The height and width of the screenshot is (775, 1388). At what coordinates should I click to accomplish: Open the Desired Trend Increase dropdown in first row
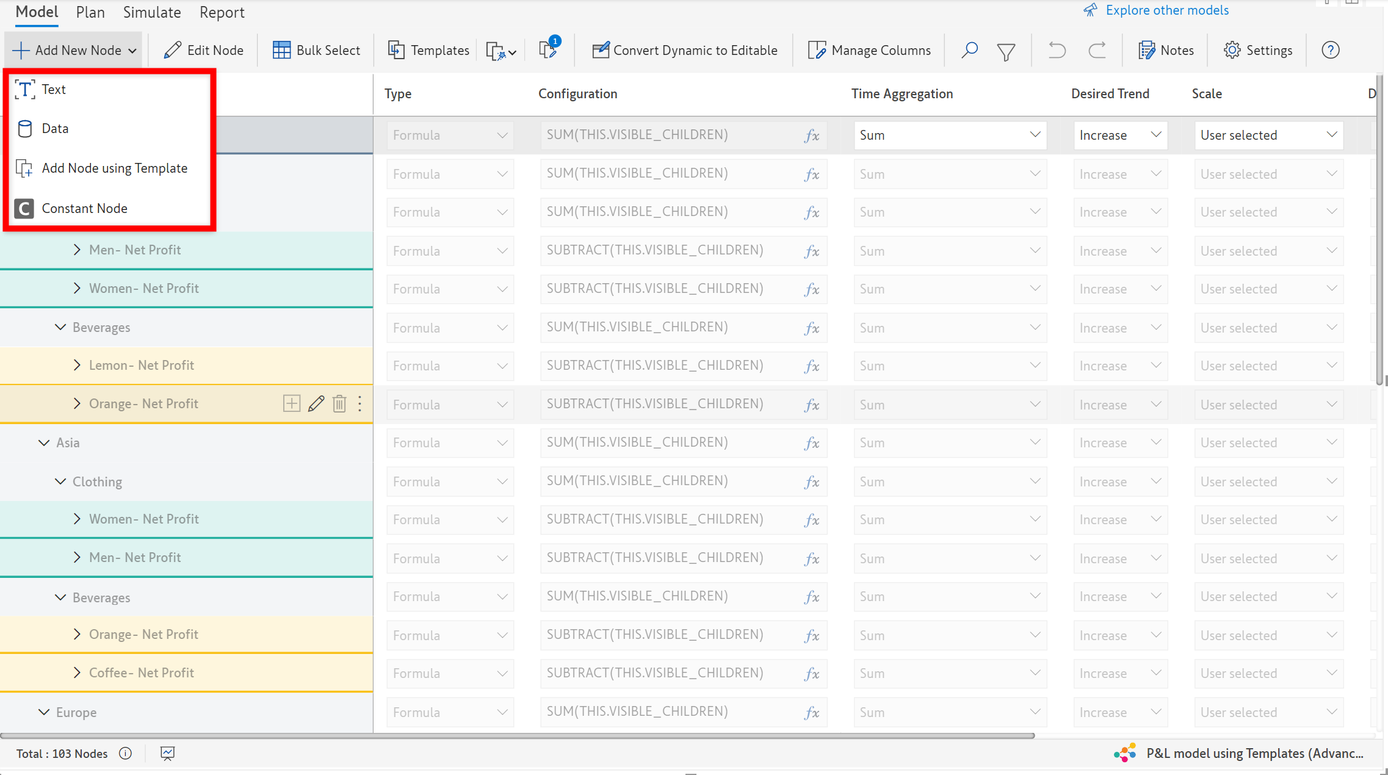(1119, 135)
